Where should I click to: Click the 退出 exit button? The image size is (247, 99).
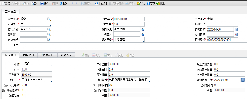pos(161,3)
